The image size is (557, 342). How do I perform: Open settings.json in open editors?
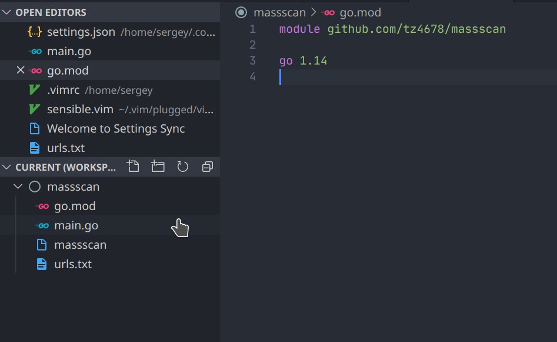click(110, 32)
